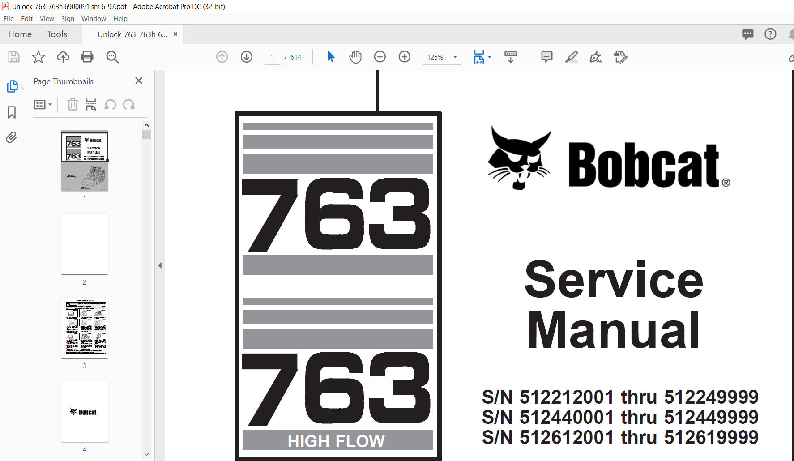This screenshot has height=461, width=794.
Task: Select page 4 Bobcat logo thumbnail
Action: click(x=85, y=412)
